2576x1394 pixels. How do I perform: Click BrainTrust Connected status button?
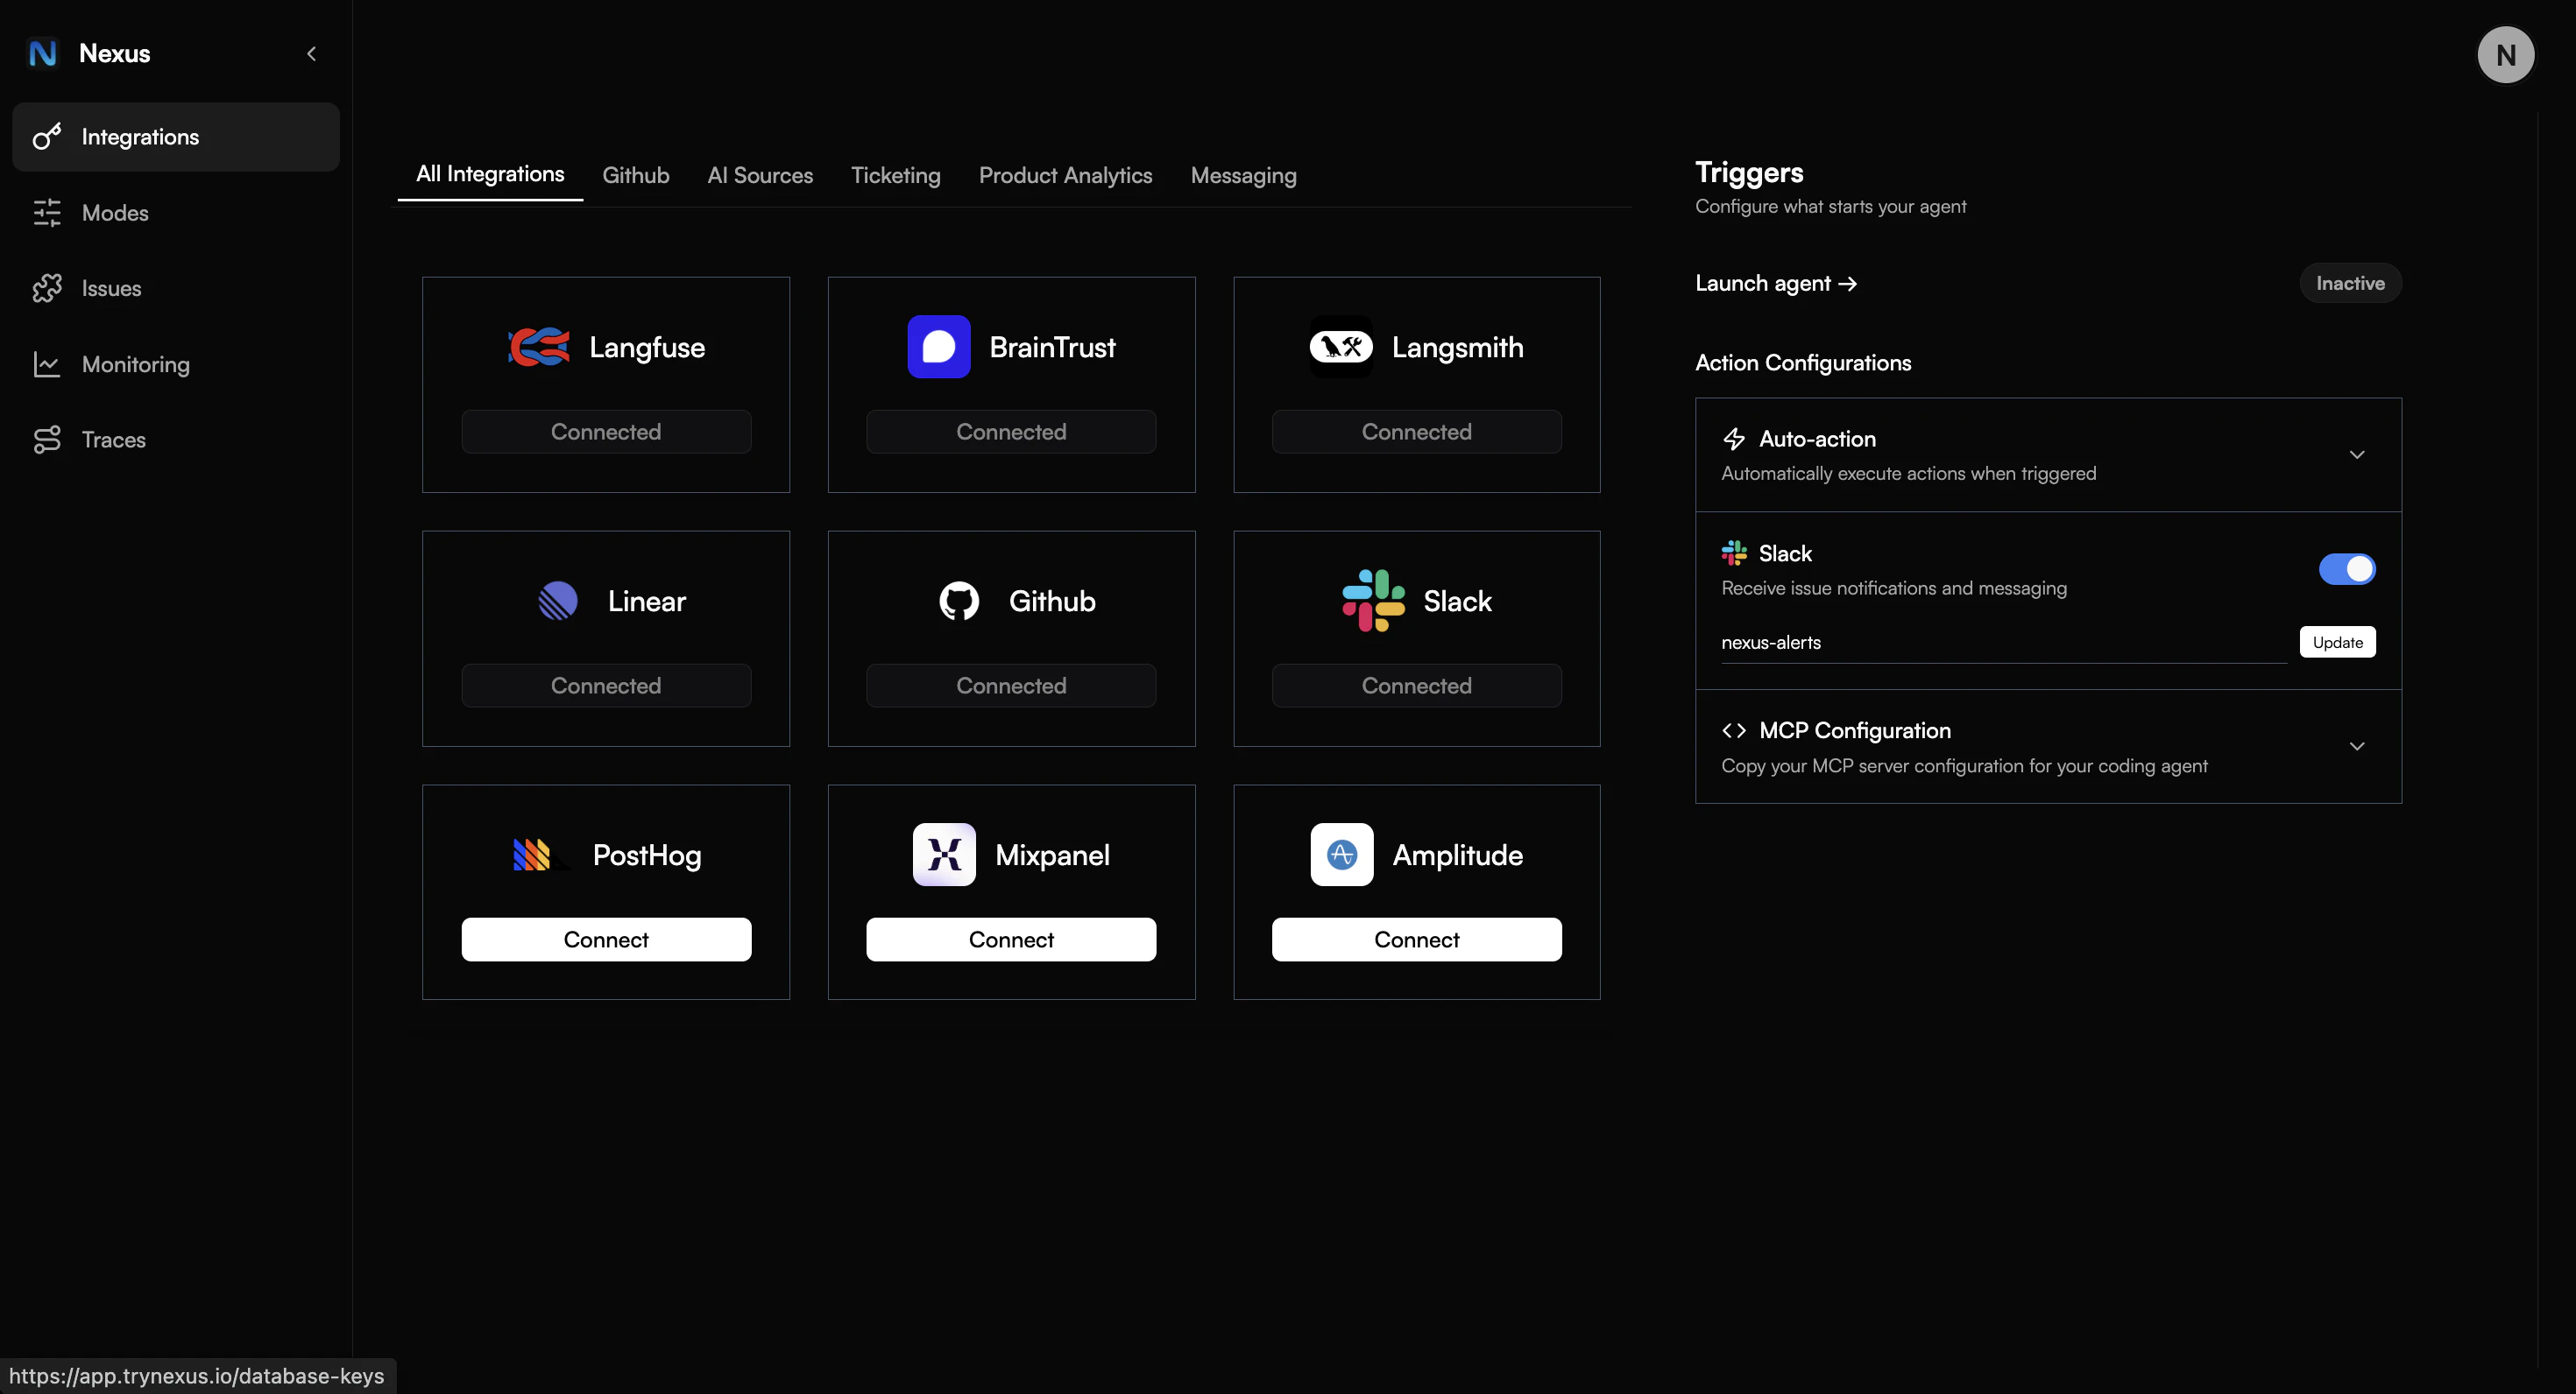click(1011, 432)
